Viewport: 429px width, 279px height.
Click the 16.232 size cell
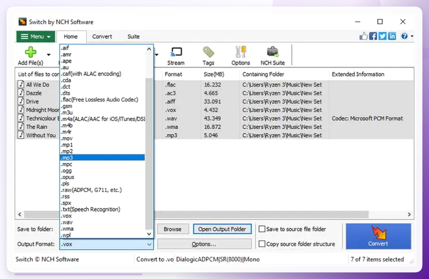click(x=212, y=85)
